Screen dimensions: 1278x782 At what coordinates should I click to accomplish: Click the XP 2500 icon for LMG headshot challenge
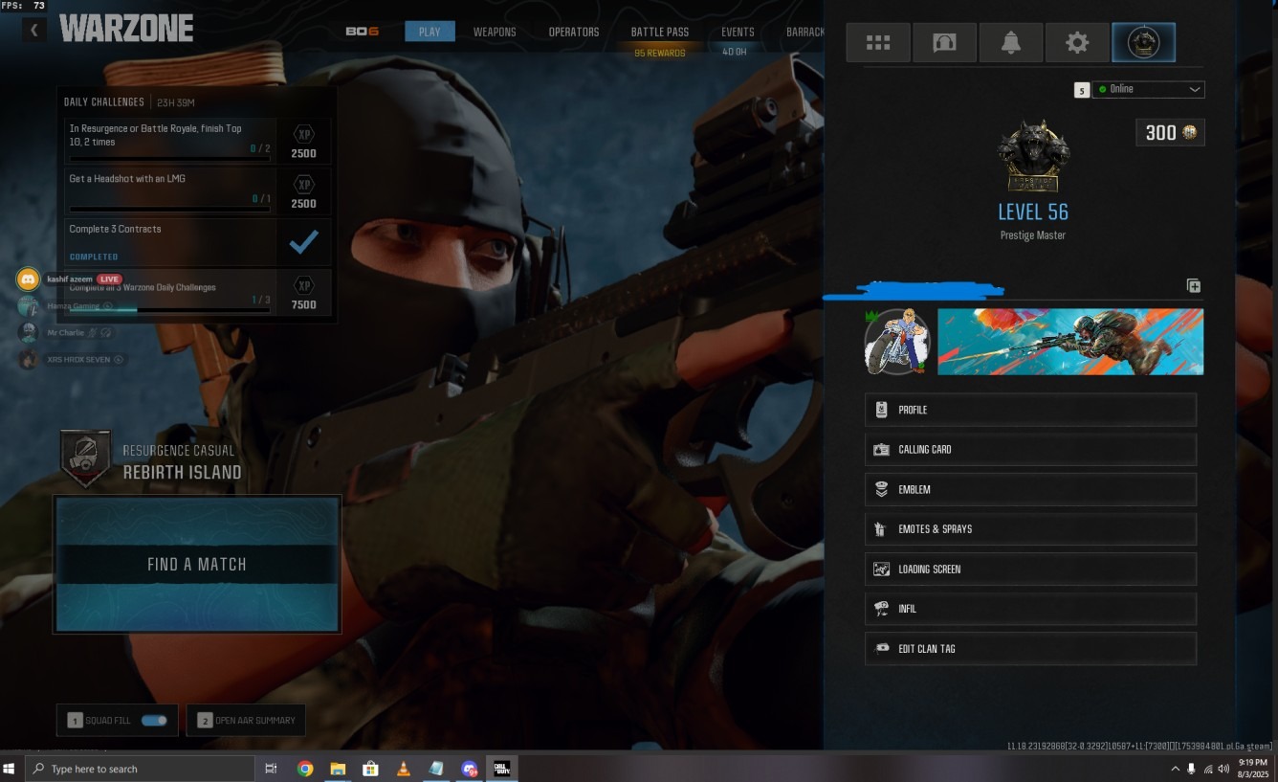pyautogui.click(x=303, y=185)
